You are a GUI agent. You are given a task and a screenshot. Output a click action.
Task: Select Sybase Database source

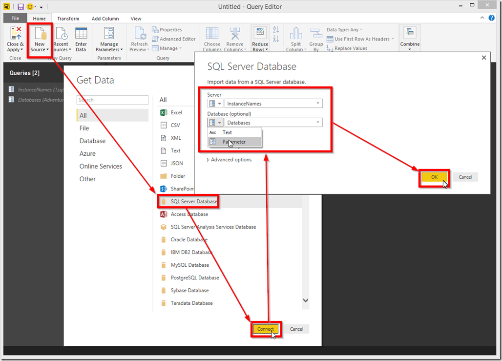(185, 291)
